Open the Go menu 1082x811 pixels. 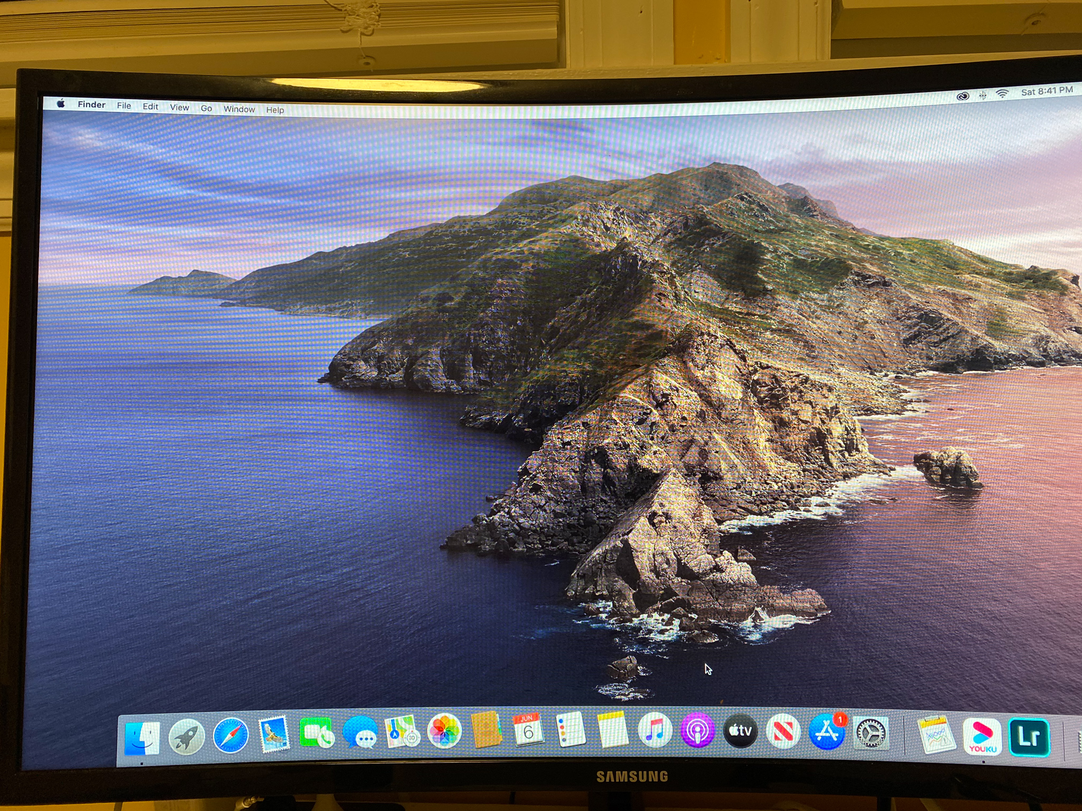tap(206, 108)
